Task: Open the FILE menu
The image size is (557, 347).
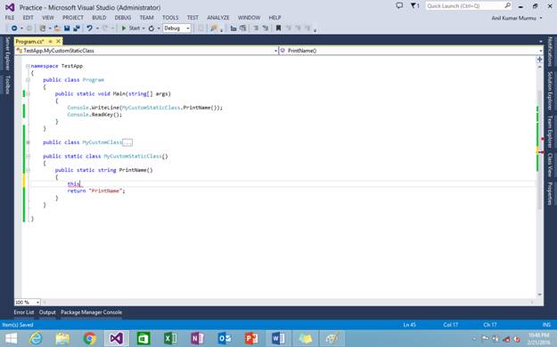Action: pyautogui.click(x=10, y=18)
